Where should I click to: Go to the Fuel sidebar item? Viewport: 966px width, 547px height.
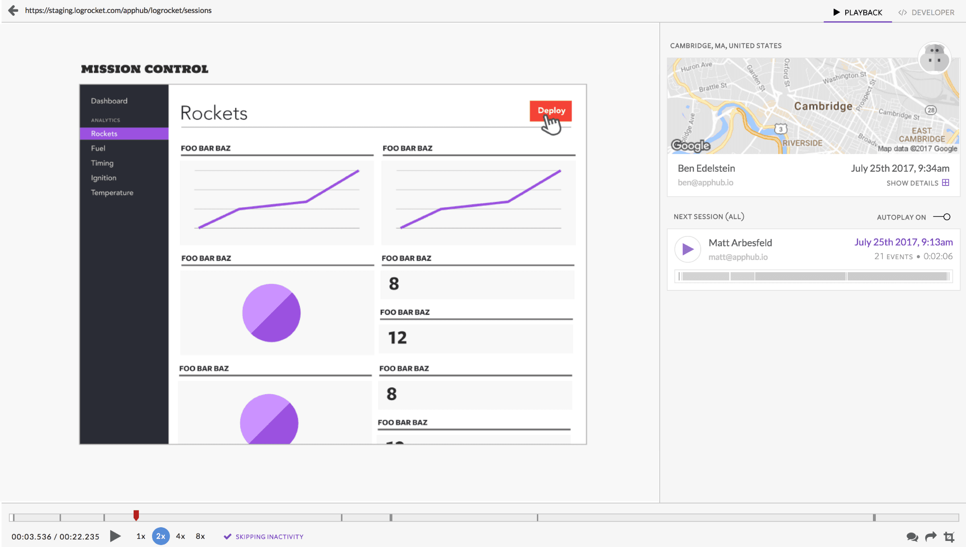pyautogui.click(x=98, y=148)
